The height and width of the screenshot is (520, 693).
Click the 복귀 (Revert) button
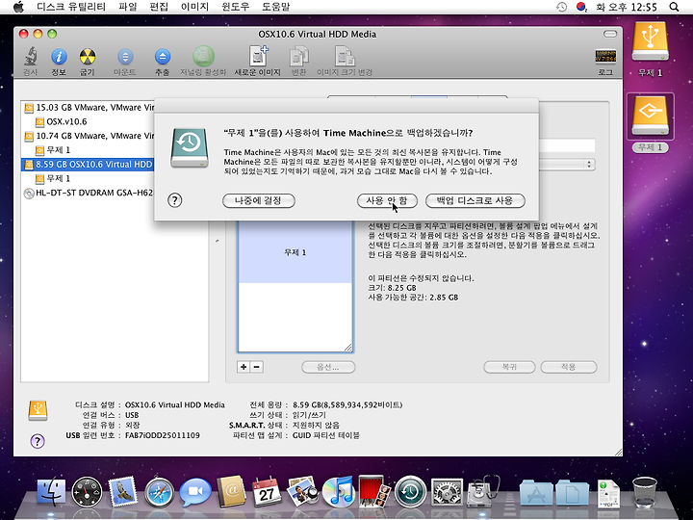pos(509,367)
